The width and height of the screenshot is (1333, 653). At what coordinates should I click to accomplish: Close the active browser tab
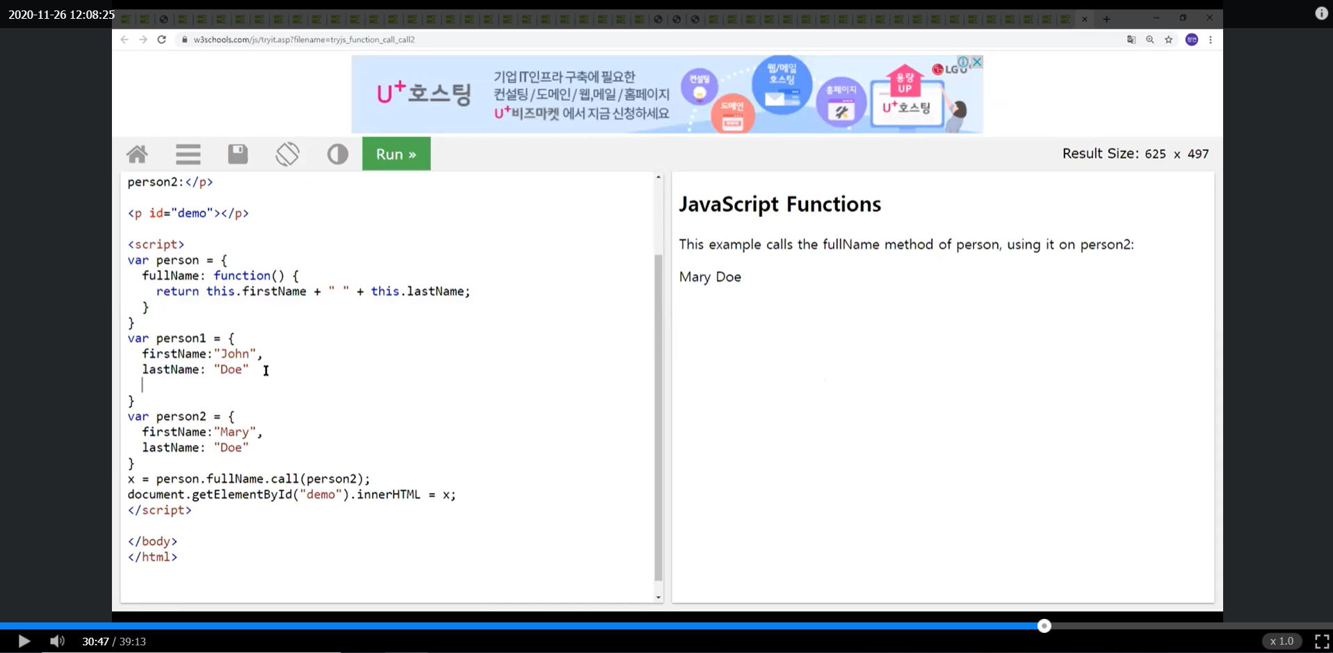click(x=1085, y=19)
